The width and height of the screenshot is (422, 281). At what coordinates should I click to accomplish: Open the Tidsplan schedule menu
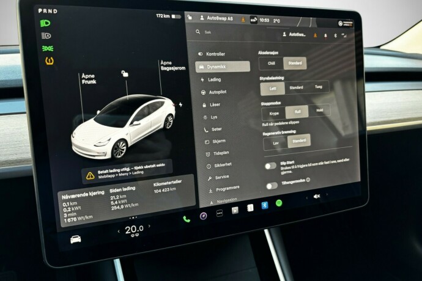click(217, 153)
